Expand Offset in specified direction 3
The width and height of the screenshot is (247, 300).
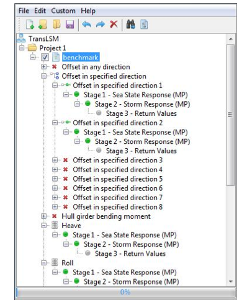55,160
